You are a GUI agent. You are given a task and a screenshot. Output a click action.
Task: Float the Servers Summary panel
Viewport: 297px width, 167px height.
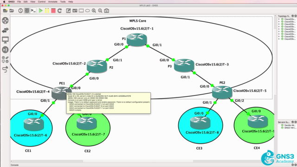(x=293, y=122)
